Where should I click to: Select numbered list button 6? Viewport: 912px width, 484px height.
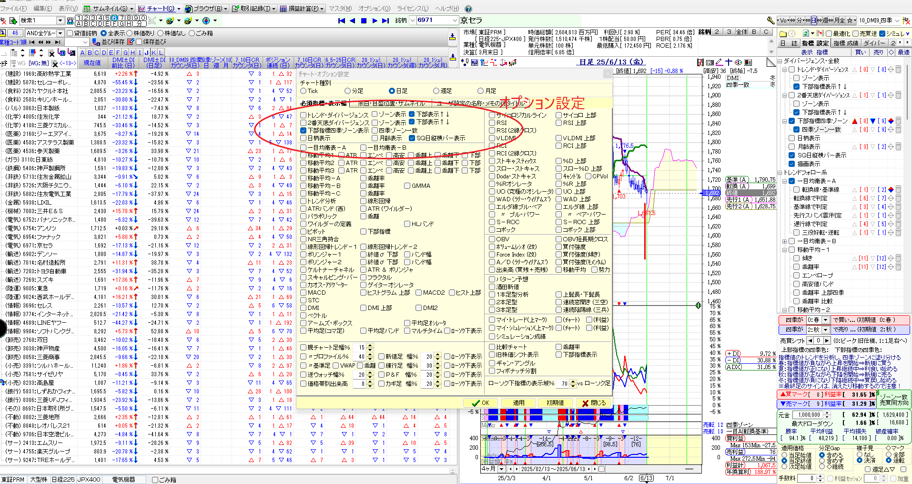[114, 18]
